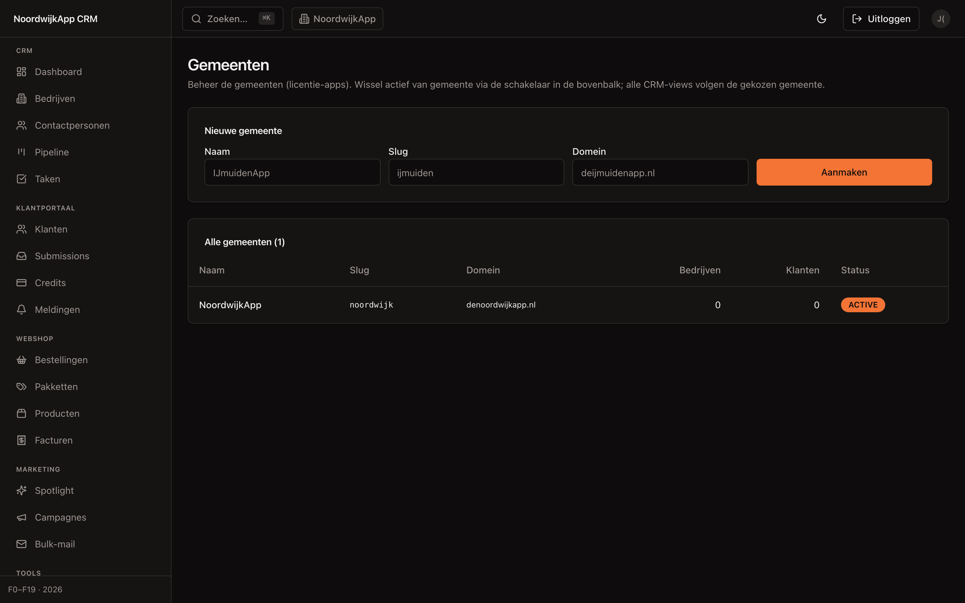
Task: Open the user avatar menu
Action: coord(941,19)
